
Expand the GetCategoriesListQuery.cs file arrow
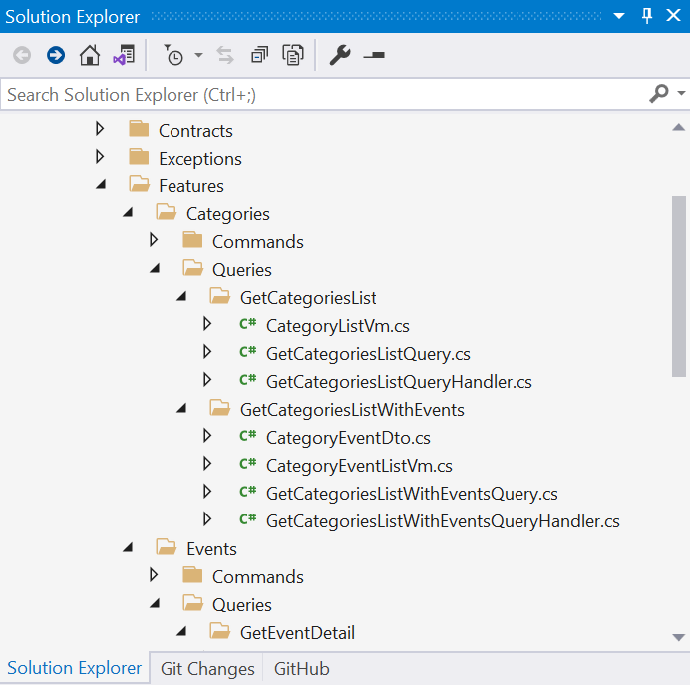[x=207, y=352]
